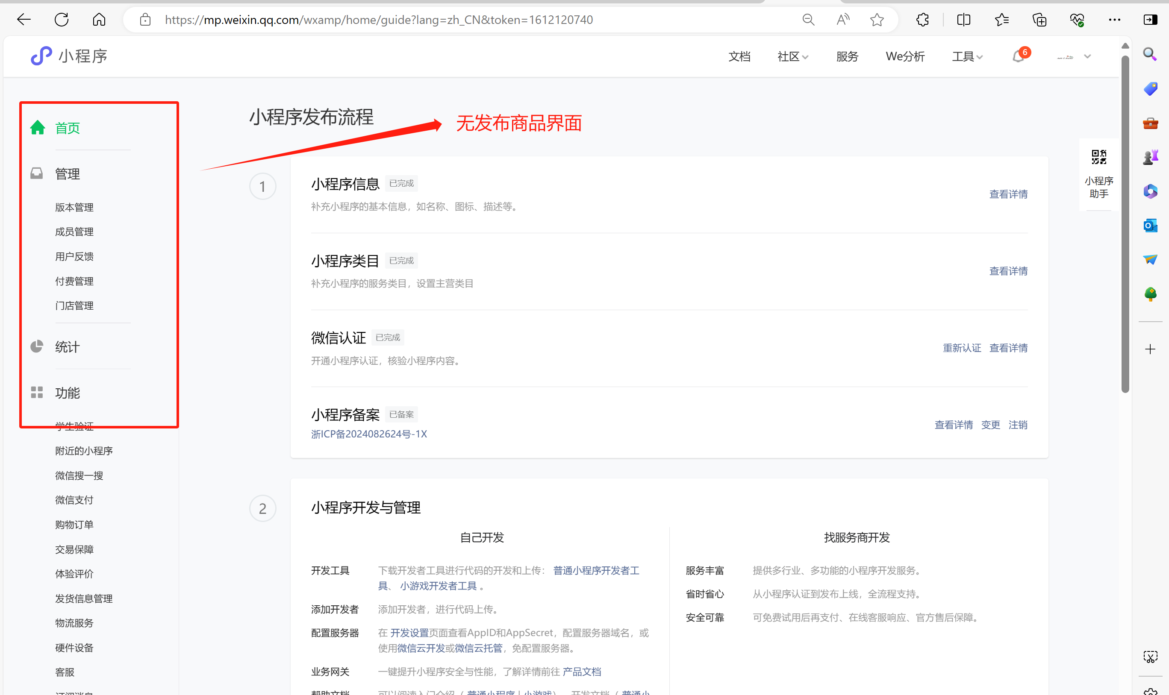Image resolution: width=1169 pixels, height=695 pixels.
Task: Expand the 统计 sidebar section
Action: (68, 347)
